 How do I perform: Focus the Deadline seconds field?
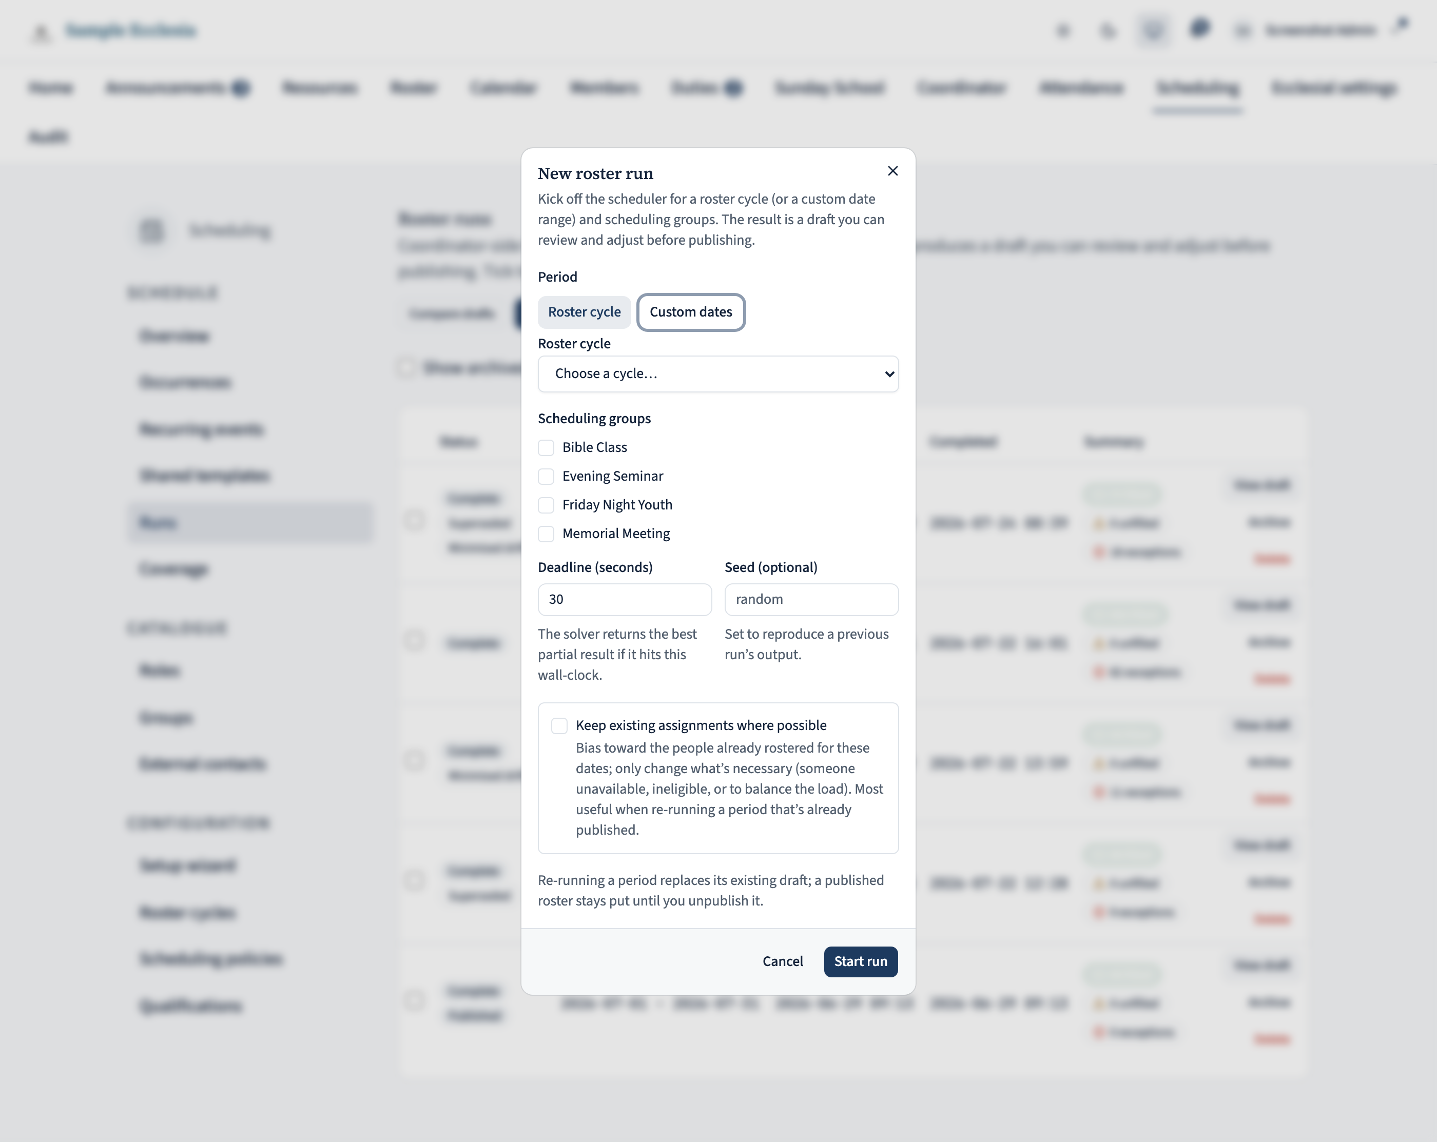[x=625, y=600]
